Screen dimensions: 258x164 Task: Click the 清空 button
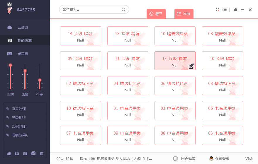pos(156,14)
